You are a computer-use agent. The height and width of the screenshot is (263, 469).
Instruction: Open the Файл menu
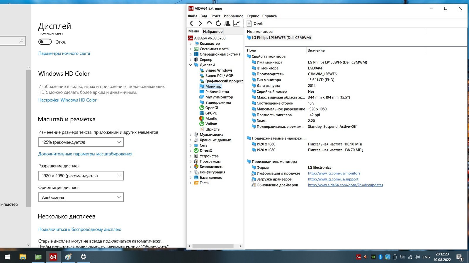193,16
